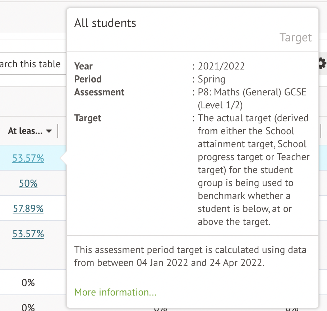Click the target description paragraph text

253,170
